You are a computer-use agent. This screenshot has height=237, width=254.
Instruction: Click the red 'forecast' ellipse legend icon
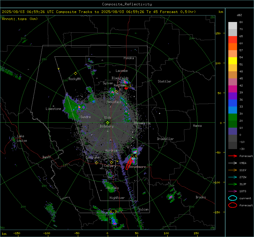[x=233, y=205]
